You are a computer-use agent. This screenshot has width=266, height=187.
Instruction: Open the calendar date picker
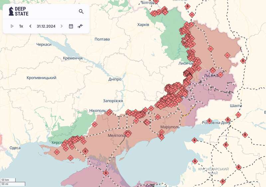(x=71, y=26)
